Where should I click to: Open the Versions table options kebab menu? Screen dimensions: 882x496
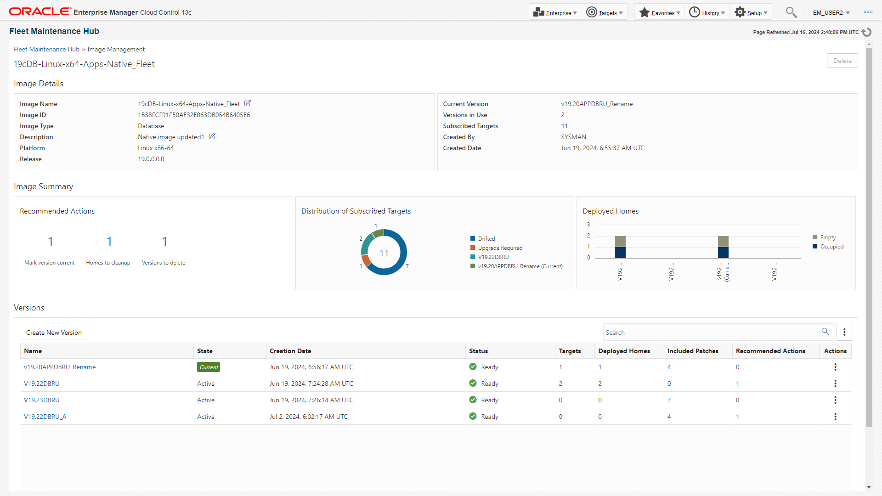[844, 332]
